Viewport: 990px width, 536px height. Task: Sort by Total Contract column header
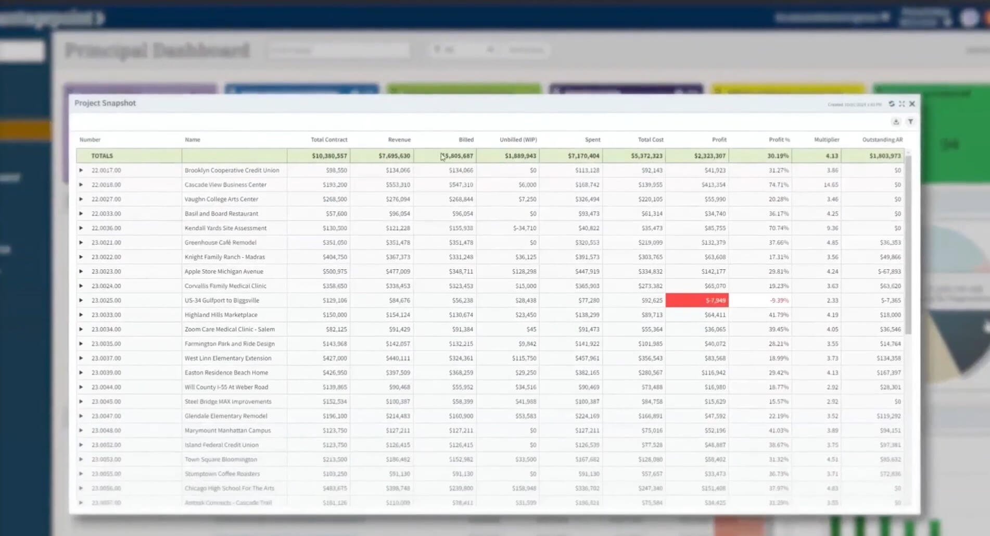coord(329,140)
